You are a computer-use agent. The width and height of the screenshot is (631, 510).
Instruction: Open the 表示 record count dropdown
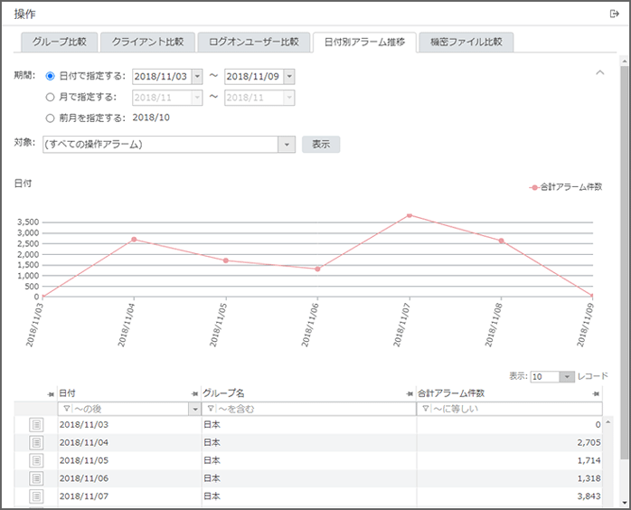tap(566, 376)
